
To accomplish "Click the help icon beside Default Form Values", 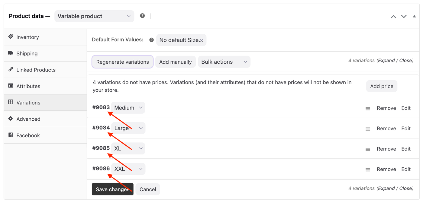I will coord(151,40).
